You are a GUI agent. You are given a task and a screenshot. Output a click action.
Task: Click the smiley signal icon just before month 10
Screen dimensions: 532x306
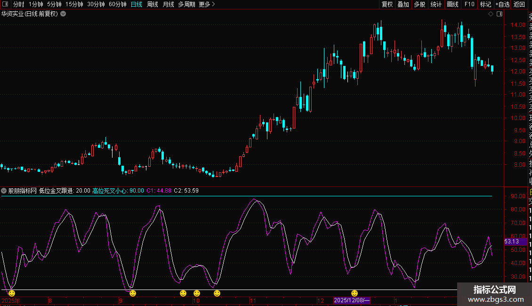(x=183, y=293)
